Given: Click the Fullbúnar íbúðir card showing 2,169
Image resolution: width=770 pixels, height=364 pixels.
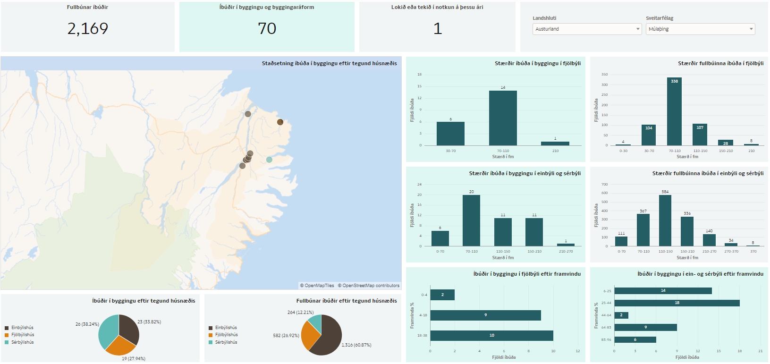Looking at the screenshot, I should click(88, 27).
